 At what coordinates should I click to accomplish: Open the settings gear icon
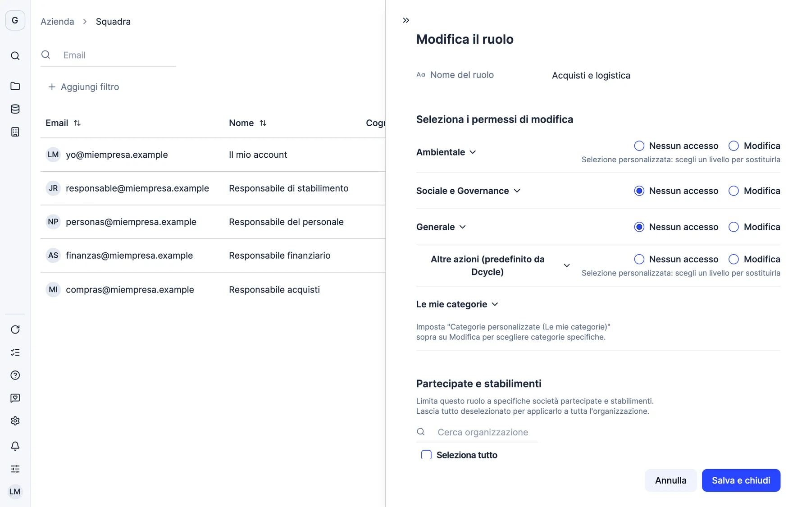point(15,421)
